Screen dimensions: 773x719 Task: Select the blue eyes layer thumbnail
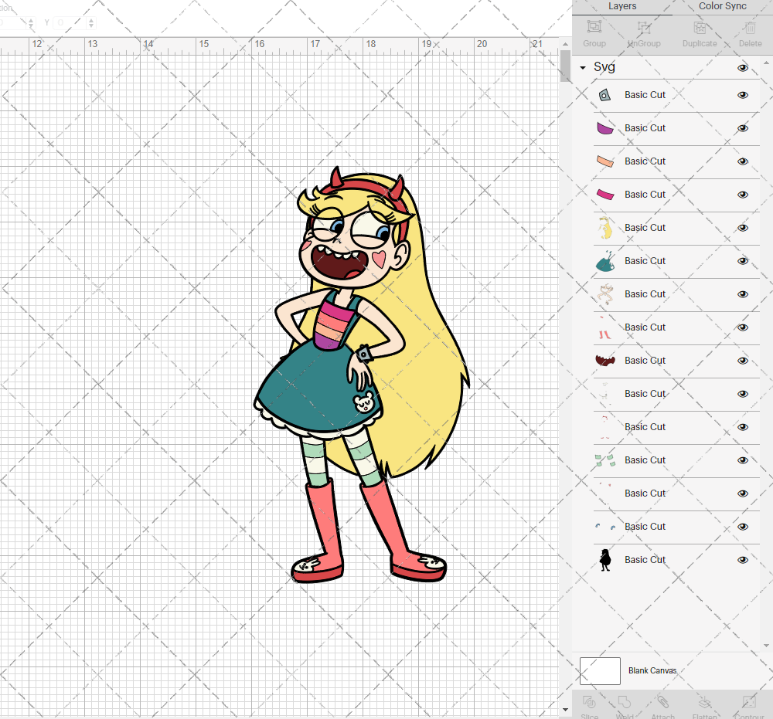[x=605, y=527]
